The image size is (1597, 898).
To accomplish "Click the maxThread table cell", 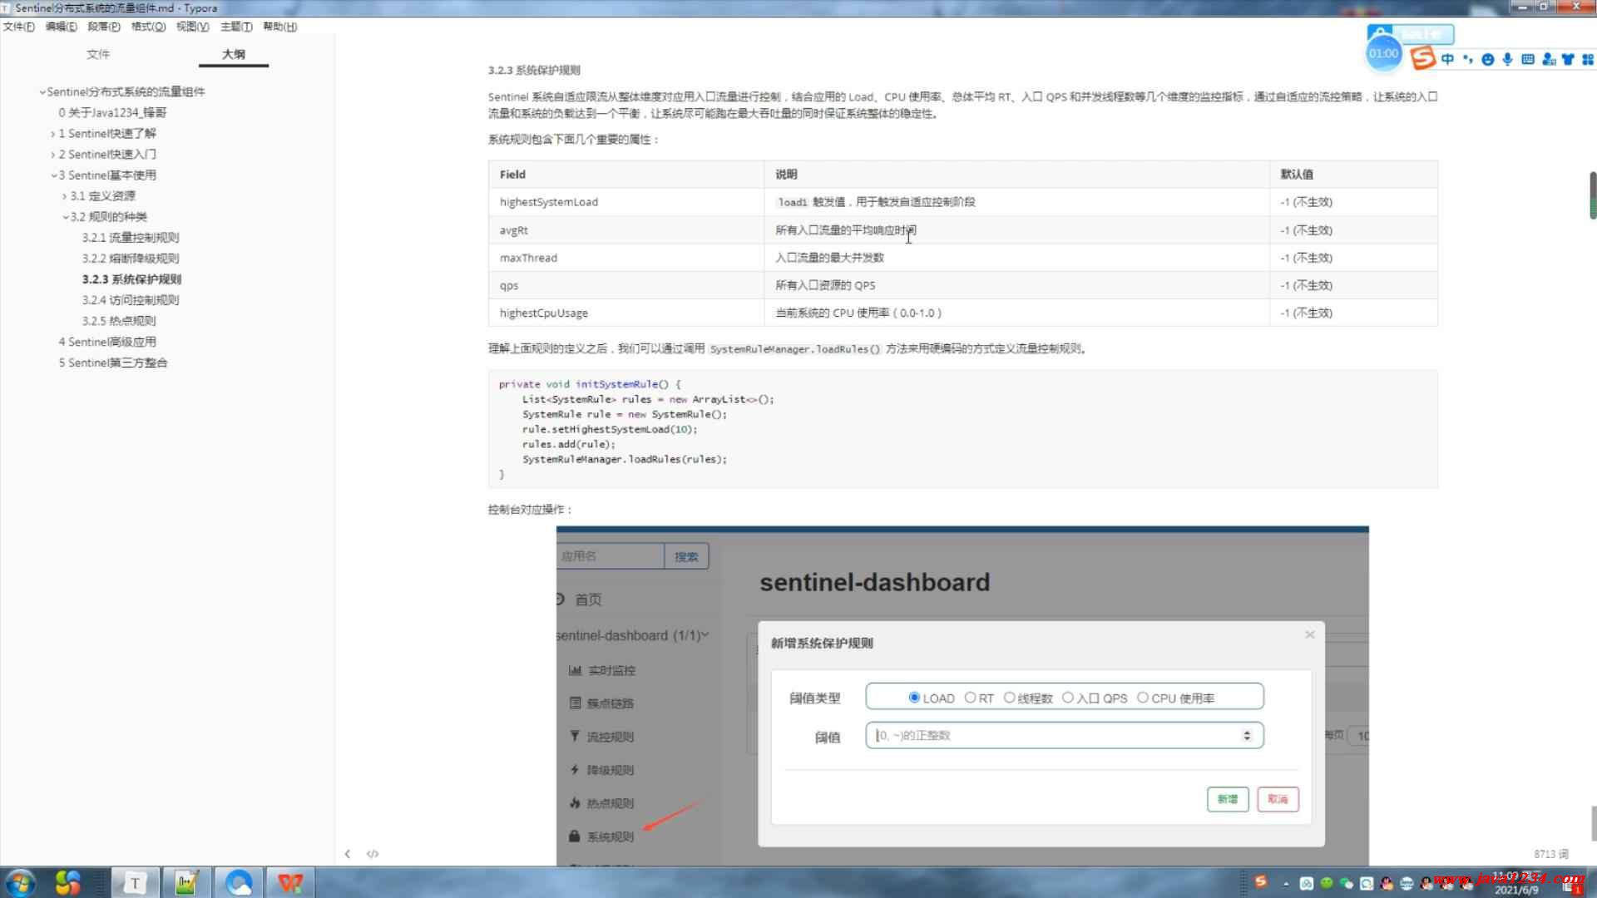I will (626, 258).
